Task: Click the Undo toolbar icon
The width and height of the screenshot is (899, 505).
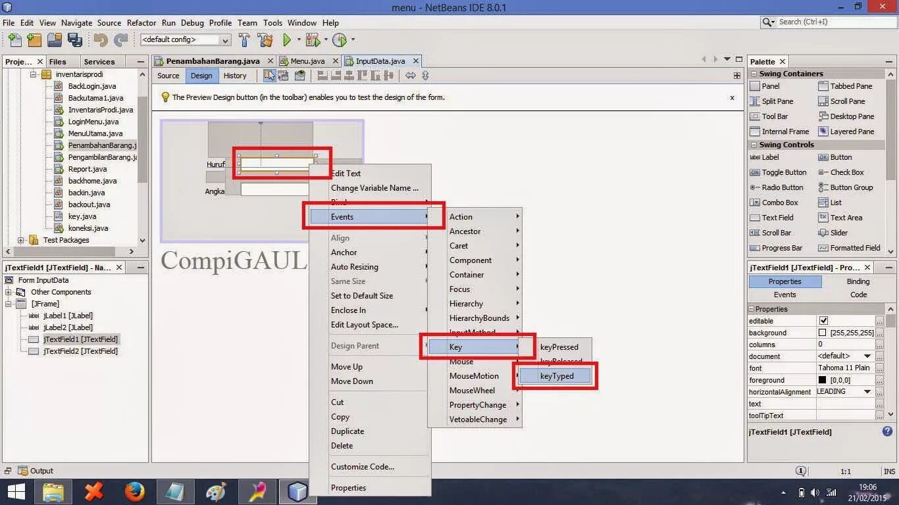Action: pos(101,40)
